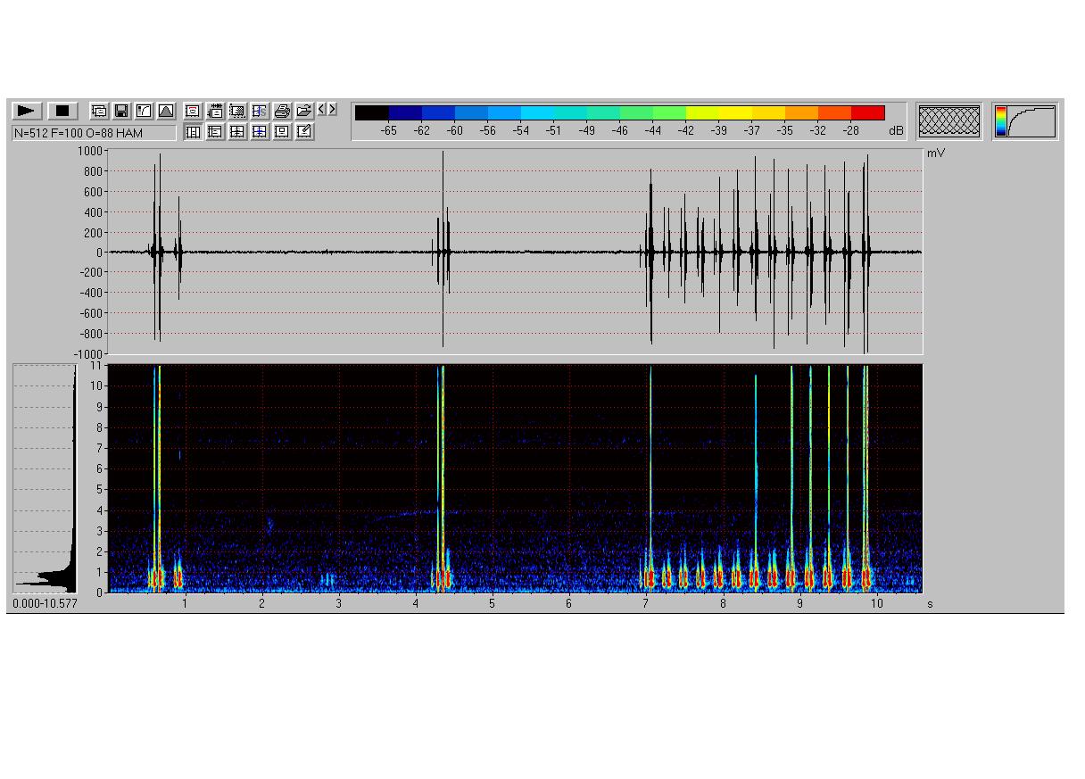Toggle the black grid cursor button in lower row

coord(237,132)
